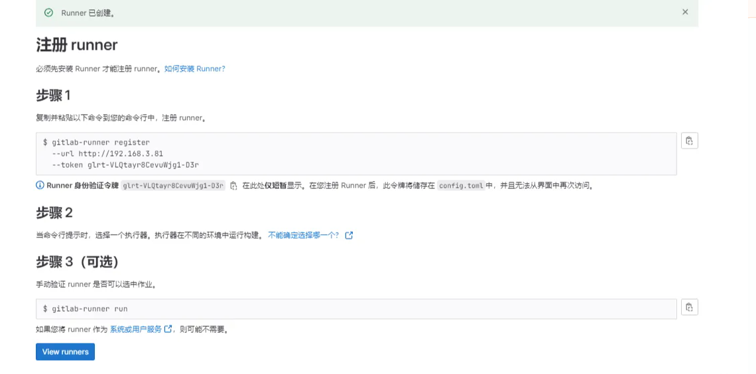Click the external link icon after 系统或用户服务
Viewport: 756px width, 374px height.
coord(168,329)
